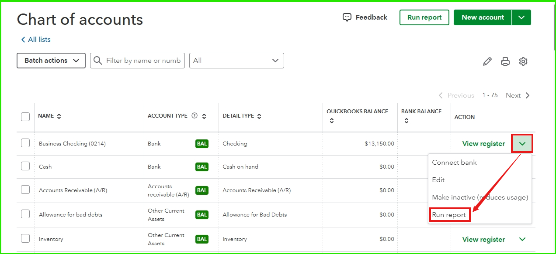Click the printer icon
Image resolution: width=556 pixels, height=254 pixels.
pos(505,61)
